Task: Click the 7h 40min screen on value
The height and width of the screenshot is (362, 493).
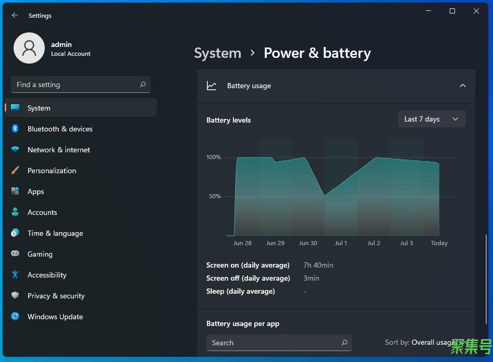Action: coord(318,265)
